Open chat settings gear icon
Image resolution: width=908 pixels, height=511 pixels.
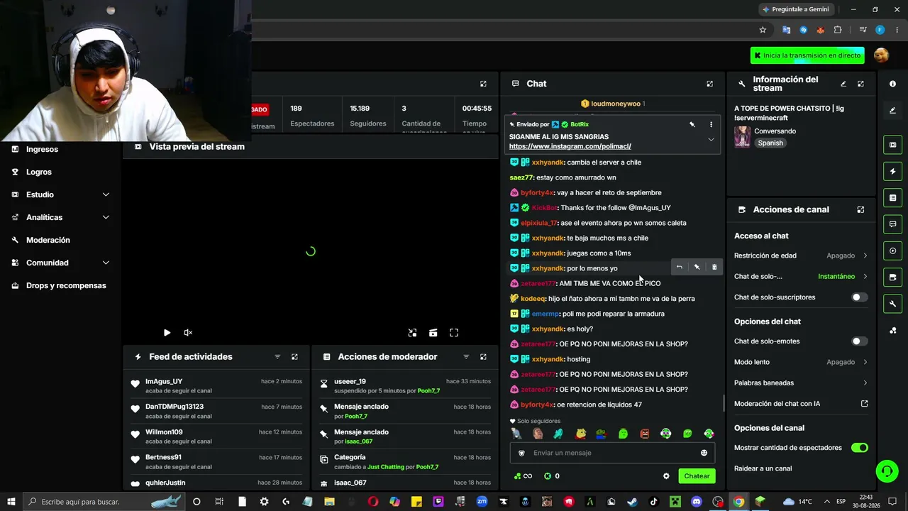[666, 476]
